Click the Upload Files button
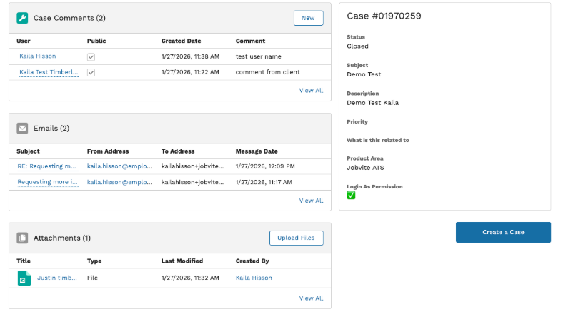Viewport: 566px width, 317px height. (296, 238)
